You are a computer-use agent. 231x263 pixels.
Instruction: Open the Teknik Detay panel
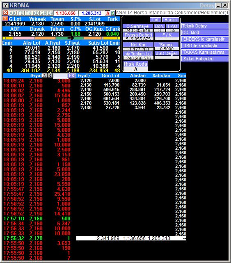(205, 26)
